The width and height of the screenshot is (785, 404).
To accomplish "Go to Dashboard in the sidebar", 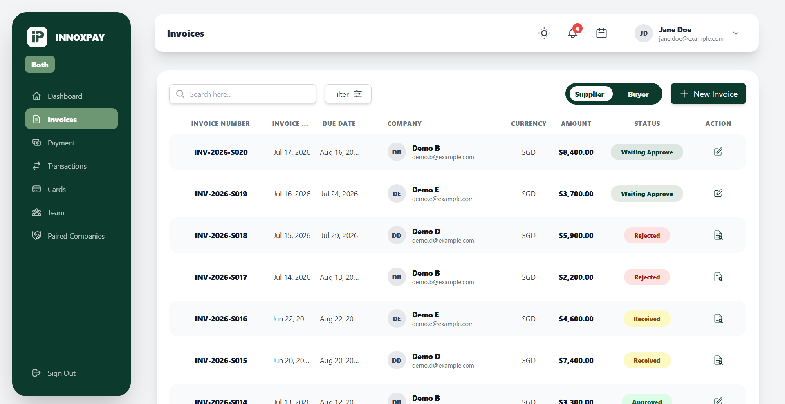I will click(x=72, y=96).
